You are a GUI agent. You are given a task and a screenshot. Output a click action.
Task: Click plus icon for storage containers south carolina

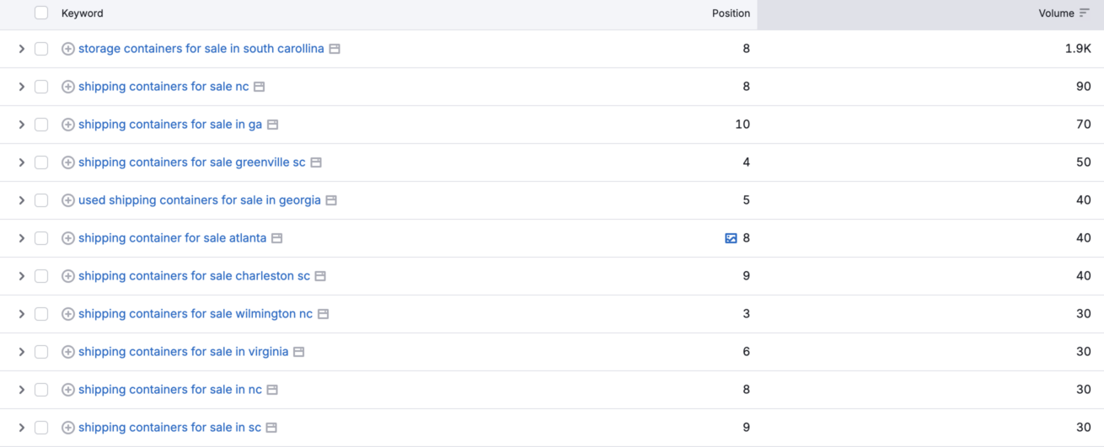click(x=68, y=49)
